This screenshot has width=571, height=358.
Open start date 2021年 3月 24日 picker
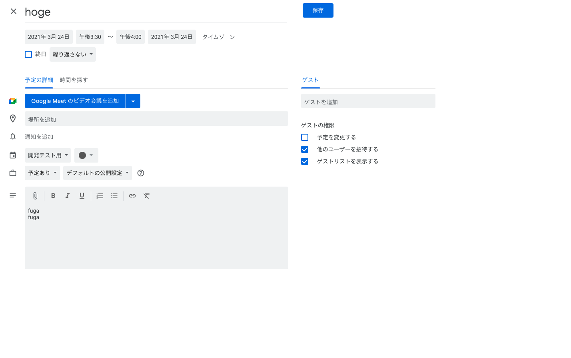pyautogui.click(x=49, y=37)
